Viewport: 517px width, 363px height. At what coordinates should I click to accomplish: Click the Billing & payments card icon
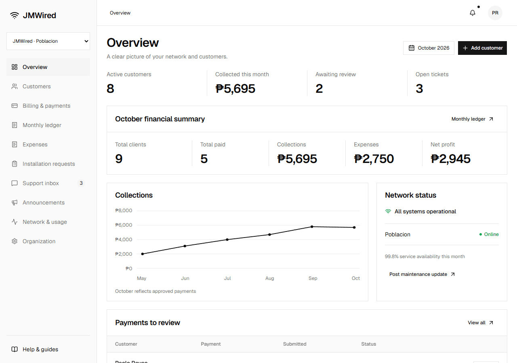pos(15,106)
